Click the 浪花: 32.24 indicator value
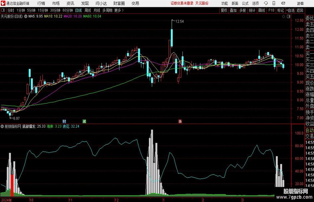314x202 pixels. point(71,126)
